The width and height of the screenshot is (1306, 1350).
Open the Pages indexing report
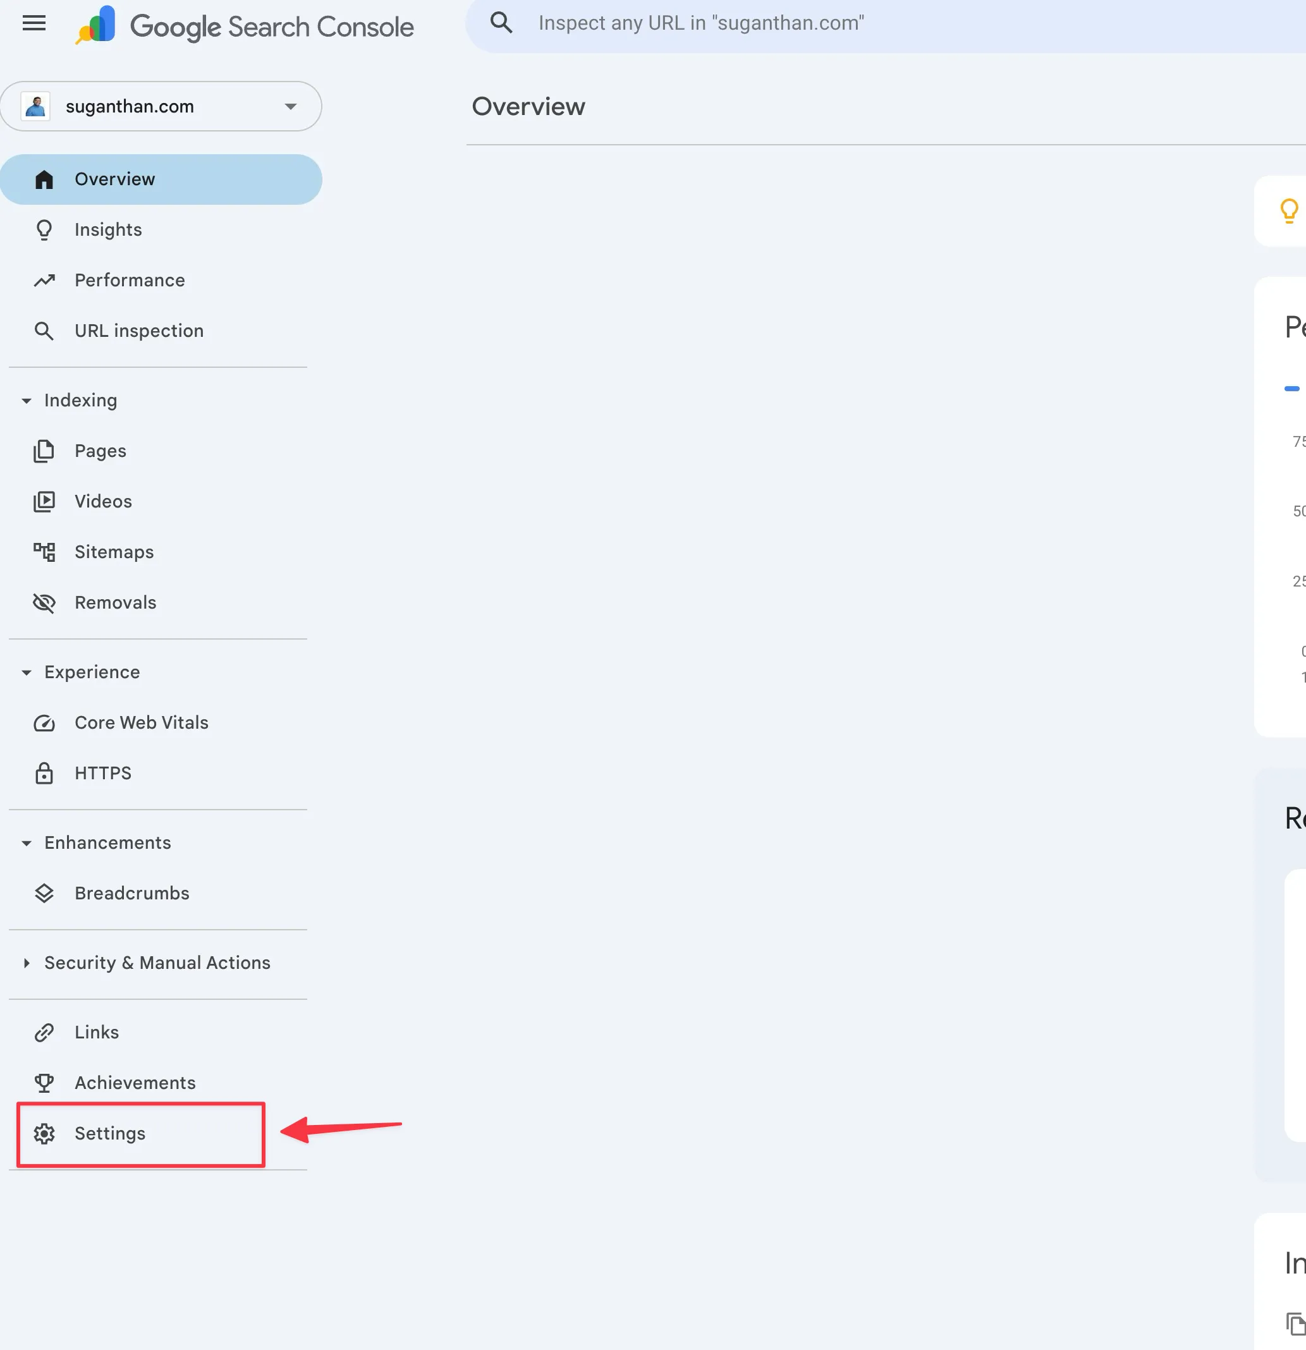click(101, 451)
